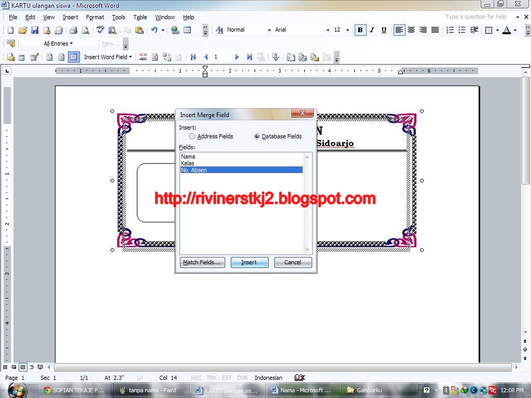Toggle Italic formatting

tap(372, 30)
